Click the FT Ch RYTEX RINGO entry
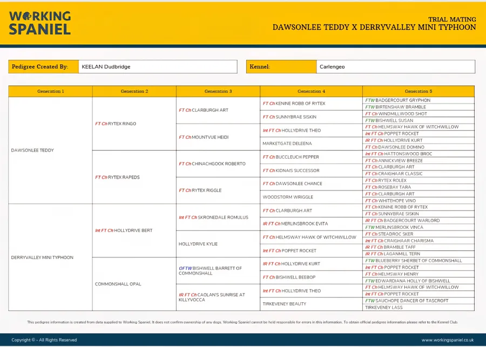 116,124
